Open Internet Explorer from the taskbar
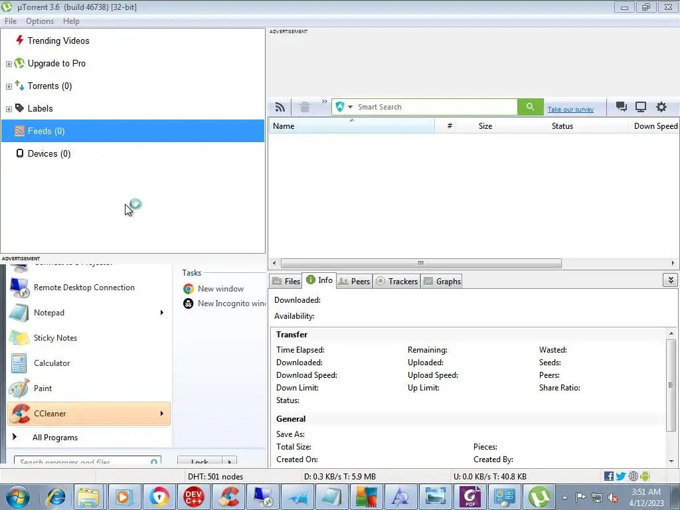Viewport: 680px width, 510px height. [56, 497]
